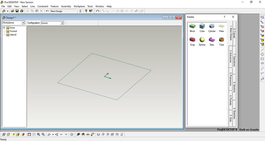
Task: Choose the Block shape in the Palette
Action: (x=192, y=28)
